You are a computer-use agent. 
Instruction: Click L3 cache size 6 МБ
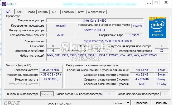tap(142, 84)
